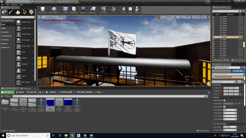Open Help menu
This screenshot has width=246, height=138.
[x=21, y=5]
